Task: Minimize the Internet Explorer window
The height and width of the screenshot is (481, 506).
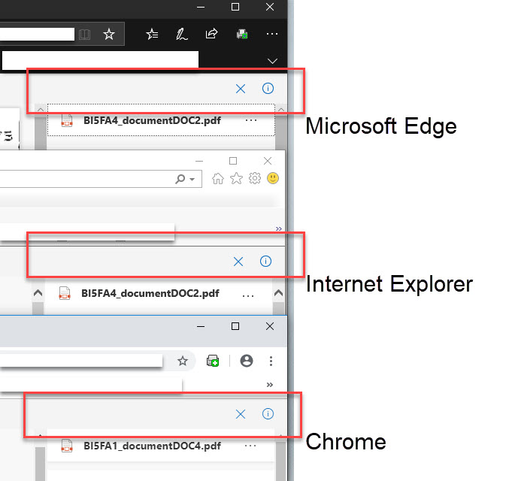Action: click(x=199, y=161)
